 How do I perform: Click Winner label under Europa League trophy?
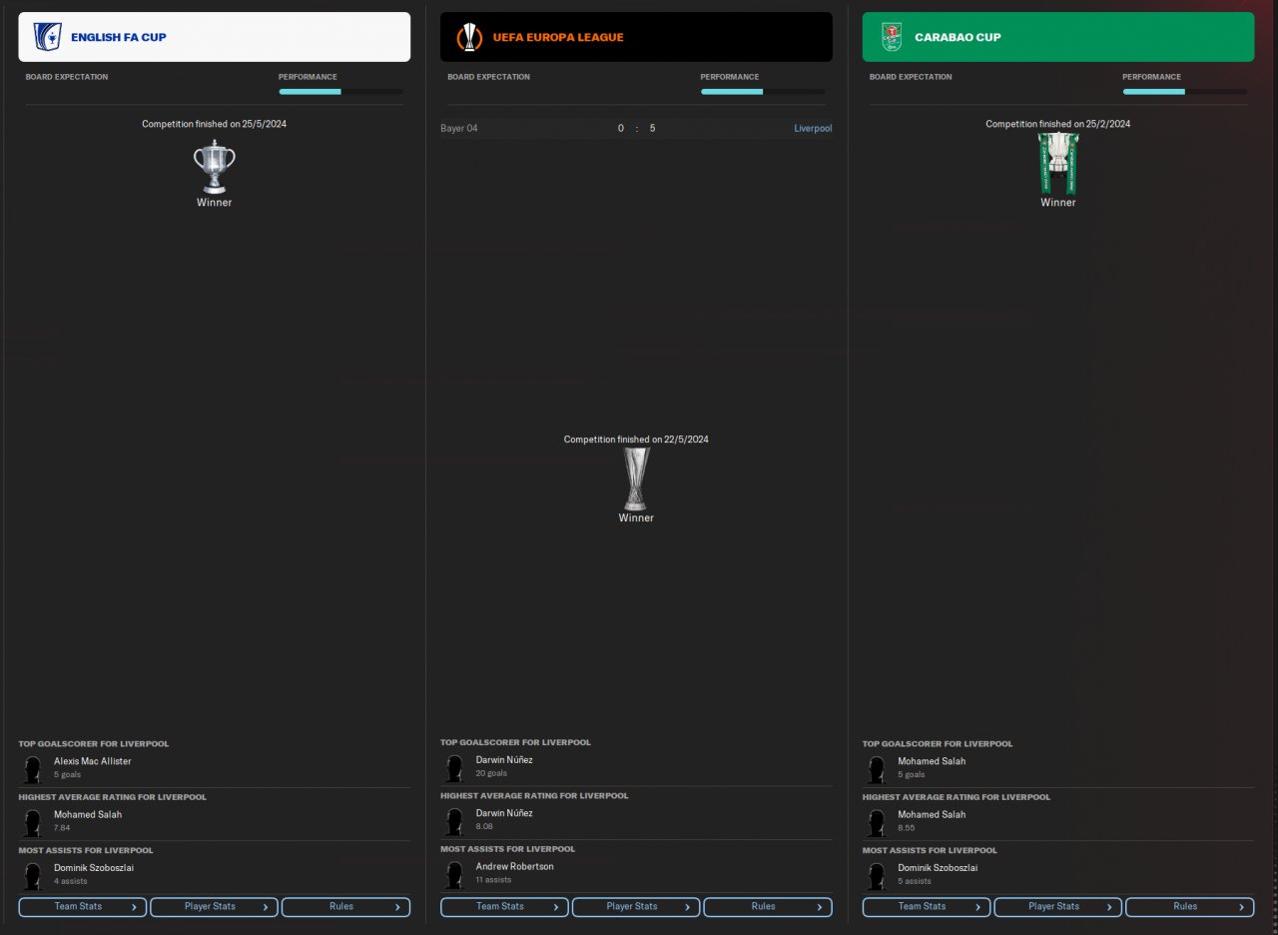(636, 517)
